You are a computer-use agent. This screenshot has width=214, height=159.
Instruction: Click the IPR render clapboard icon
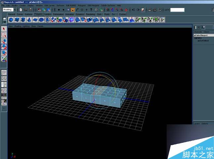click(155, 10)
